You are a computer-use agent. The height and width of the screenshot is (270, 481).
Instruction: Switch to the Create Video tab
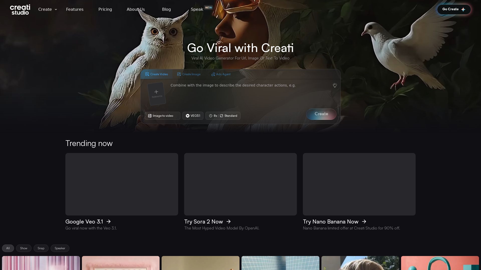click(x=157, y=74)
